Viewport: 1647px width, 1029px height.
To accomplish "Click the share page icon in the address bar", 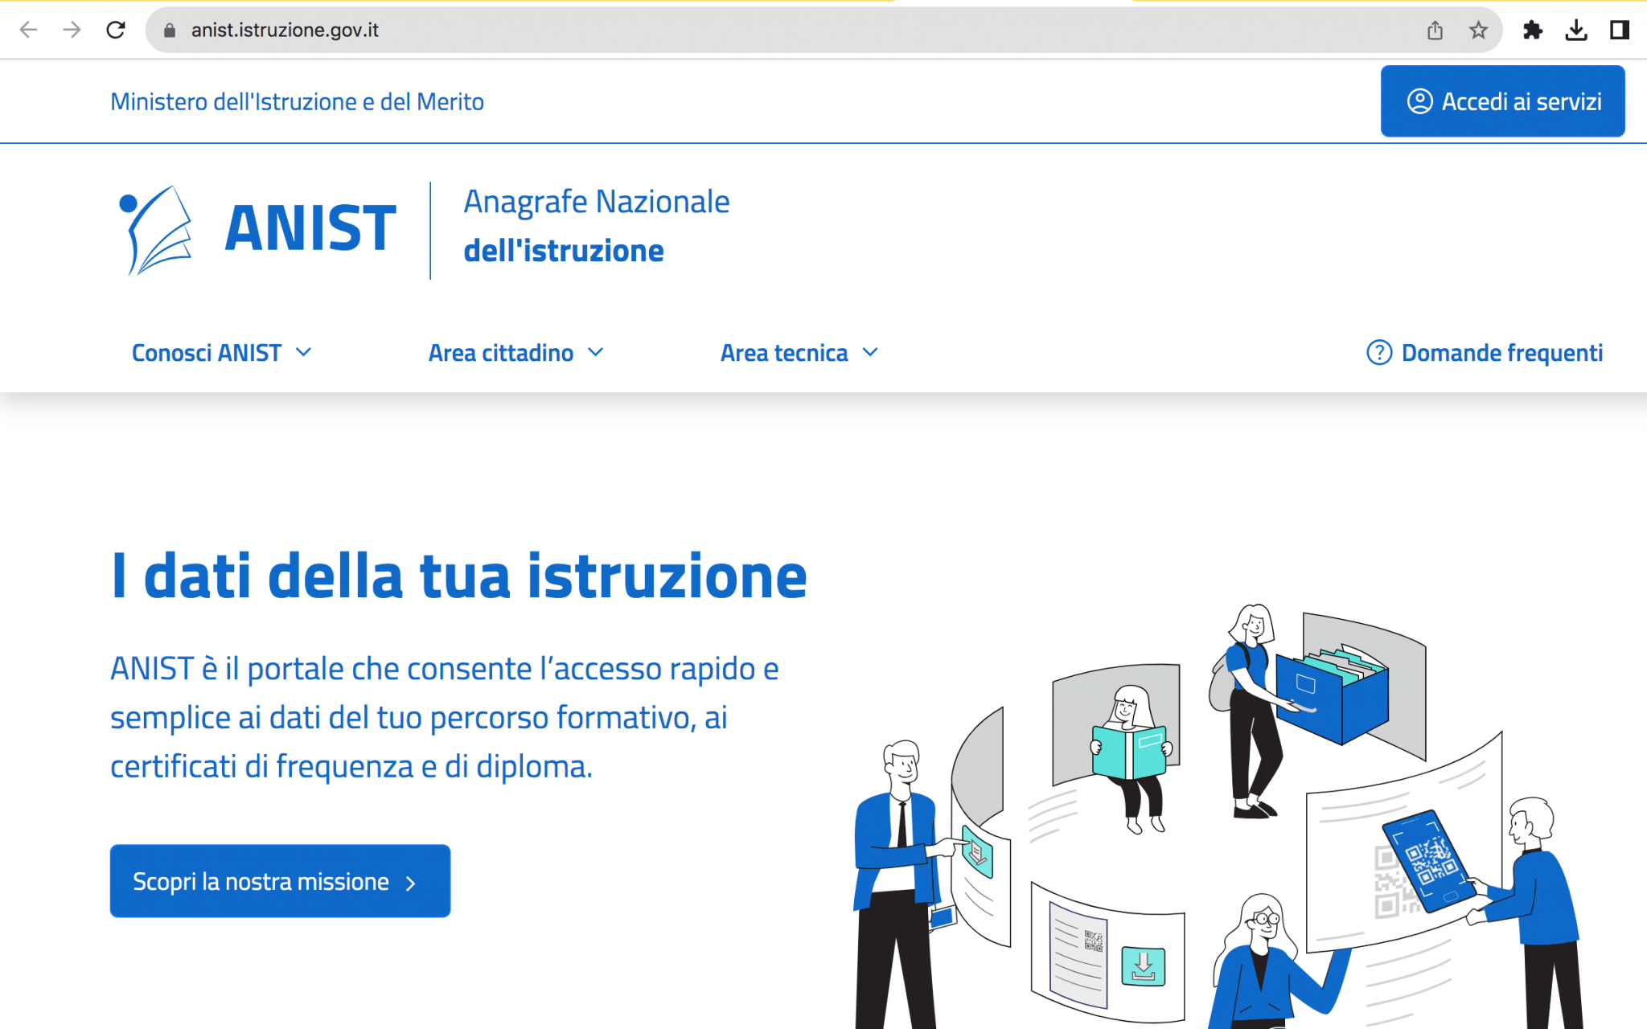I will (1435, 31).
